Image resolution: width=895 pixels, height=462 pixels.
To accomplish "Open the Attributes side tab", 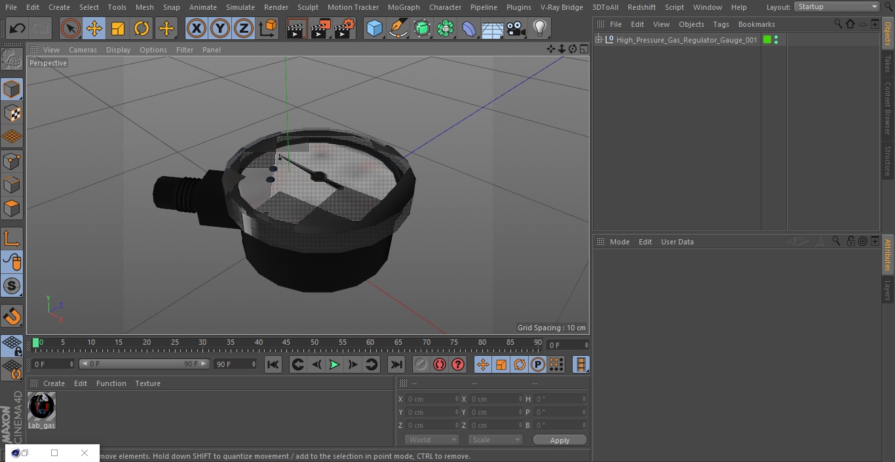I will click(x=888, y=255).
